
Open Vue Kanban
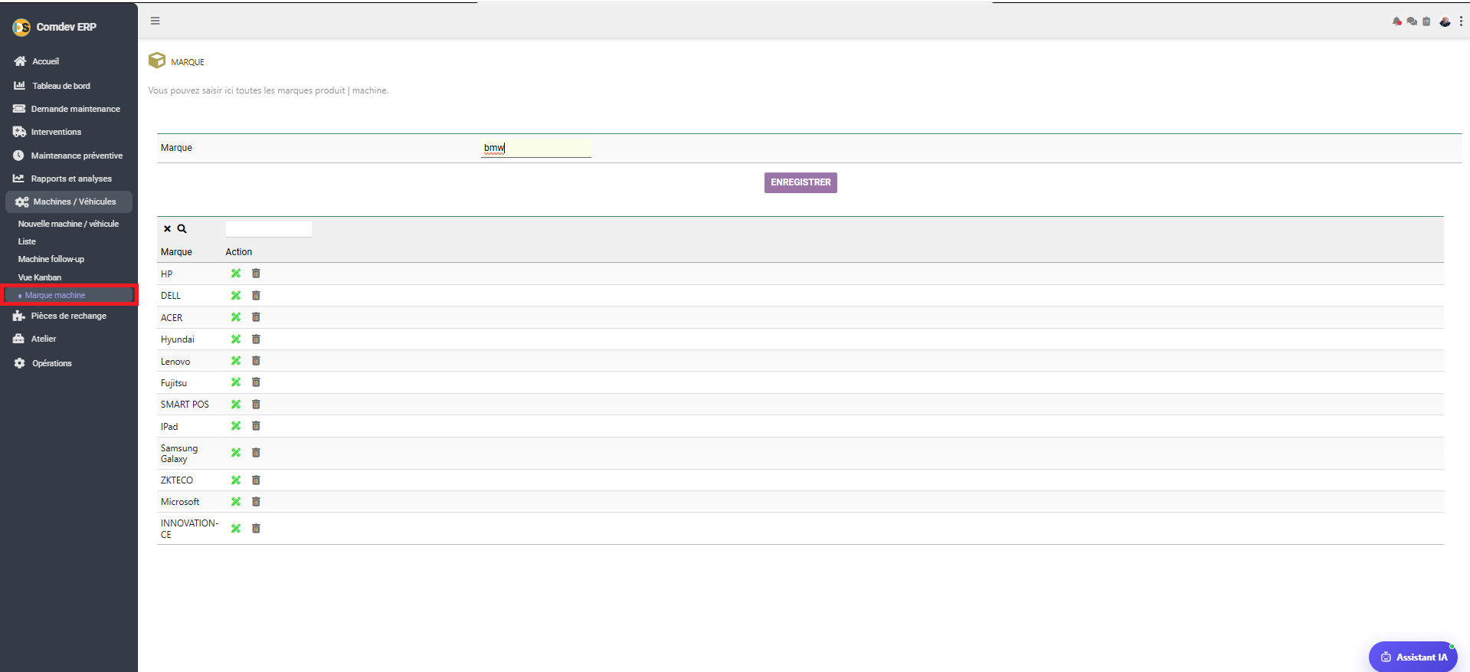click(40, 277)
